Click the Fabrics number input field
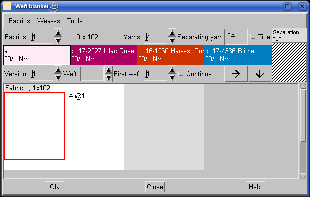 [x=42, y=37]
